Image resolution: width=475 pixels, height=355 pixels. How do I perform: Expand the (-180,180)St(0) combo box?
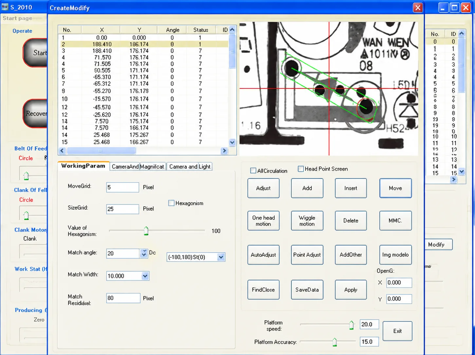221,257
